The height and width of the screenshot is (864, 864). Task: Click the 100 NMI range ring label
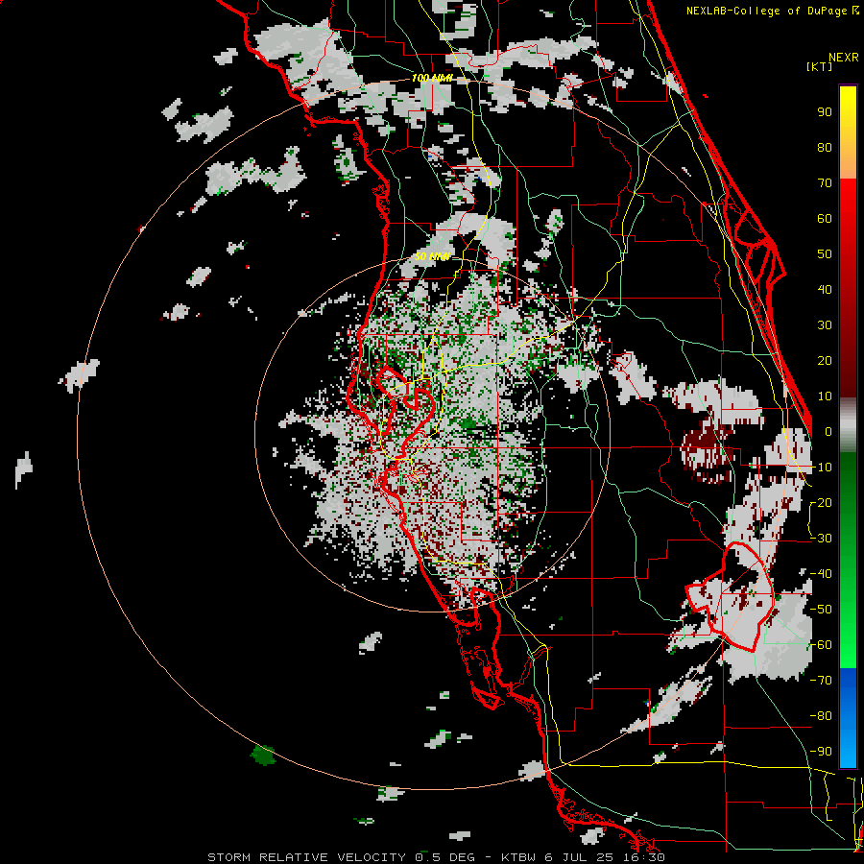tap(432, 79)
